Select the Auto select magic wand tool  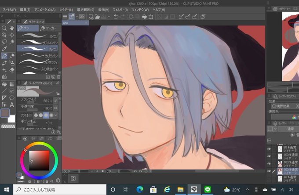(12, 42)
